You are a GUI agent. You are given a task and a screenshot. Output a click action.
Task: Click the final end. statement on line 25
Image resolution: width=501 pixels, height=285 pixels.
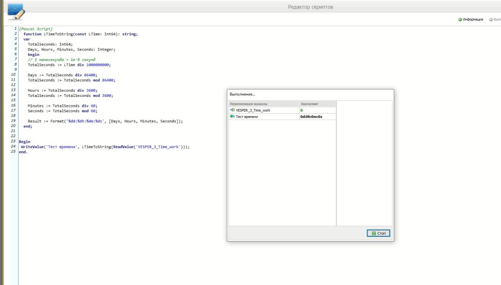(23, 152)
